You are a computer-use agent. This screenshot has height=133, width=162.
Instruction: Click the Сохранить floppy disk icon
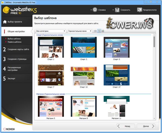point(117,10)
